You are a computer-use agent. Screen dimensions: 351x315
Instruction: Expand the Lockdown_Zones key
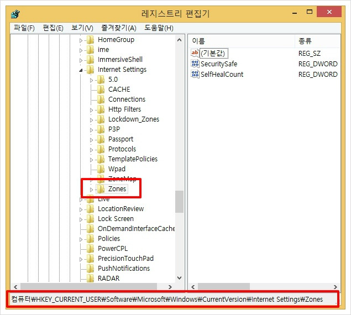(x=91, y=120)
